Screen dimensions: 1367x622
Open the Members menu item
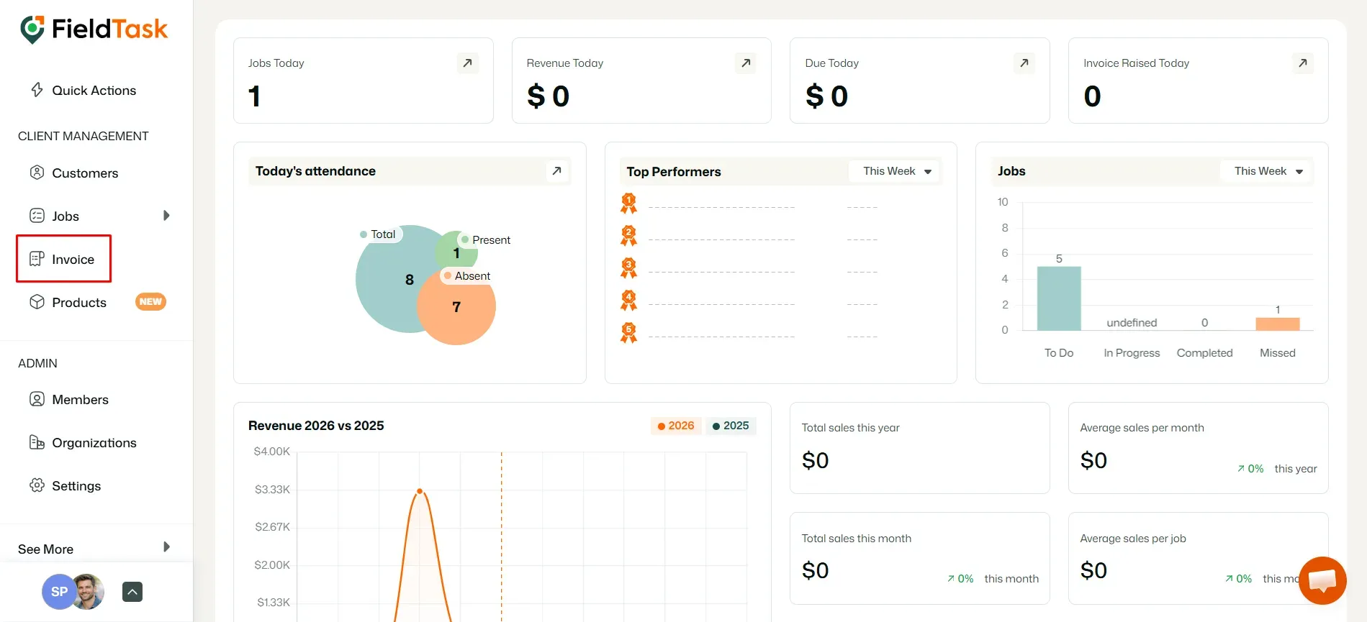tap(80, 400)
